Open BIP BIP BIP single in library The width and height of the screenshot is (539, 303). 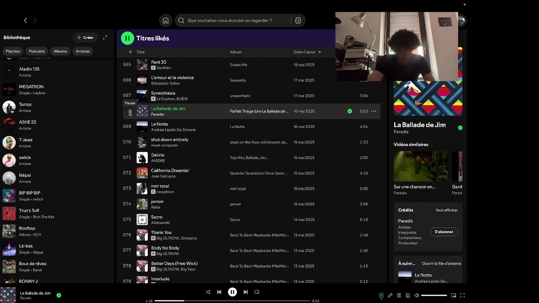point(57,196)
